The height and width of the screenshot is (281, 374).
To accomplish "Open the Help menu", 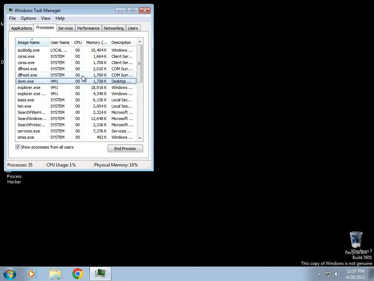I will (60, 18).
